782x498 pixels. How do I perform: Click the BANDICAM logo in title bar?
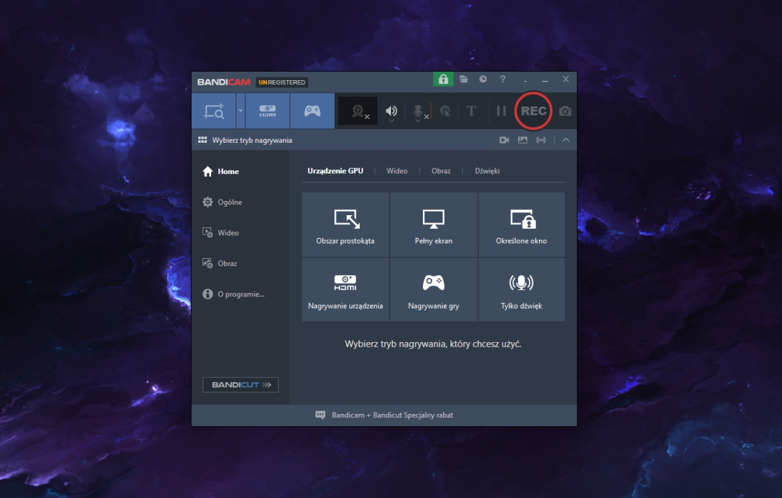point(224,82)
